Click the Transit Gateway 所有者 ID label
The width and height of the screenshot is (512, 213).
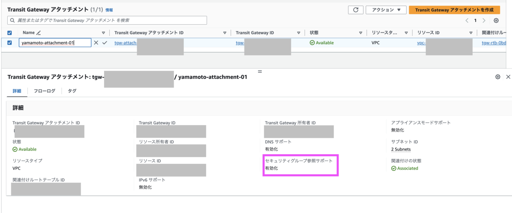(x=290, y=123)
